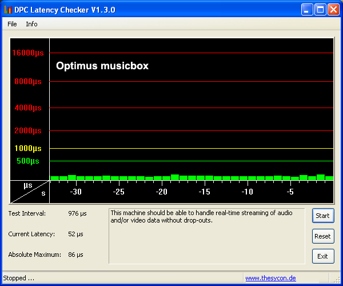Click the -15 time axis label
Image resolution: width=343 pixels, height=286 pixels.
tap(204, 192)
